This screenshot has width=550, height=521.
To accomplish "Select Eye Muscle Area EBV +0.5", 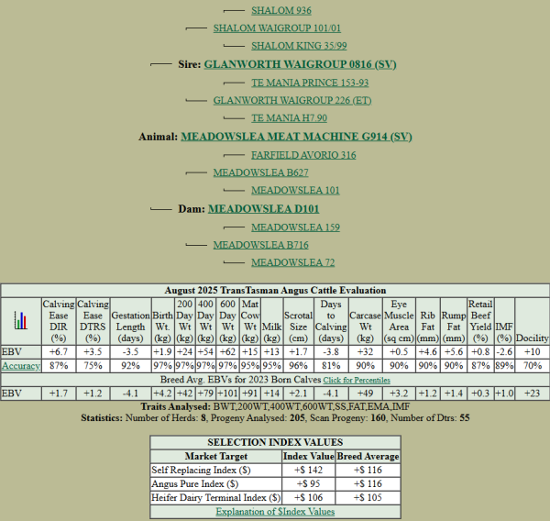I will click(399, 352).
